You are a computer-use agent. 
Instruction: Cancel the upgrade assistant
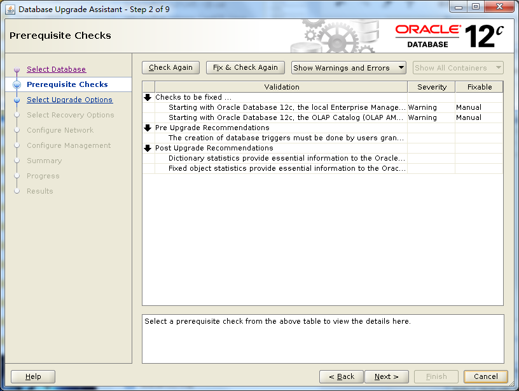tap(485, 376)
